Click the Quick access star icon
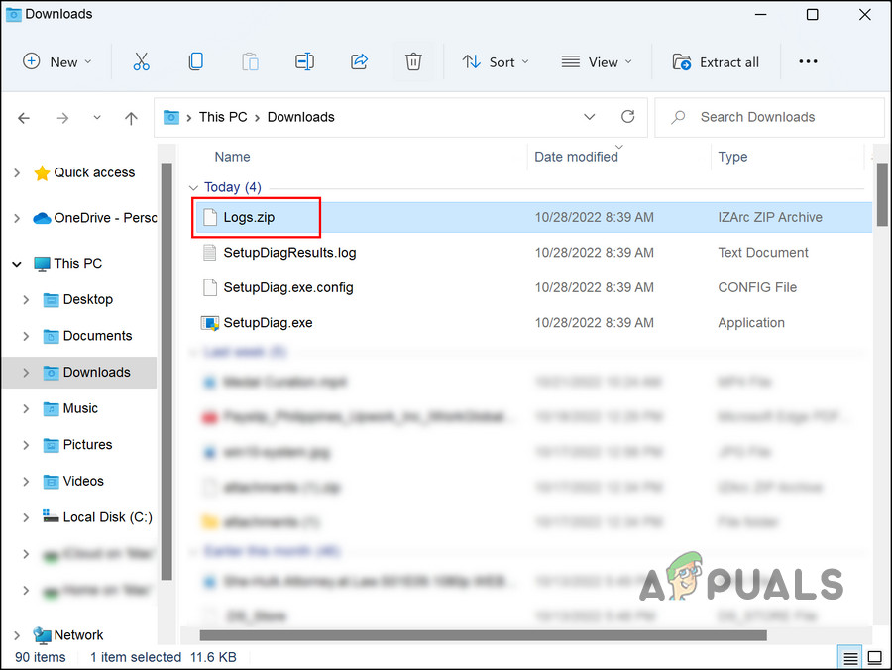The height and width of the screenshot is (670, 892). pos(42,172)
